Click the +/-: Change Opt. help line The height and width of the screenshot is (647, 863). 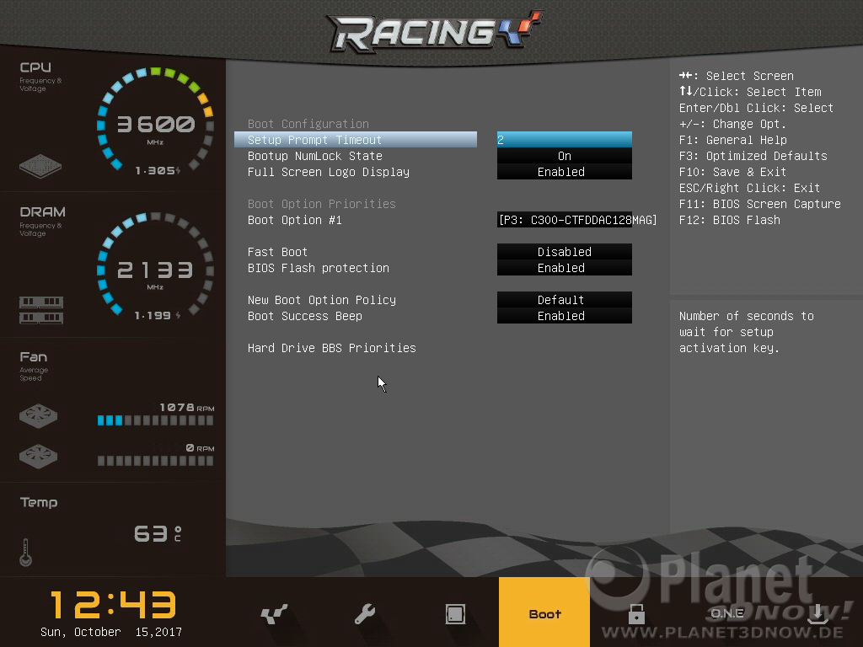[732, 124]
